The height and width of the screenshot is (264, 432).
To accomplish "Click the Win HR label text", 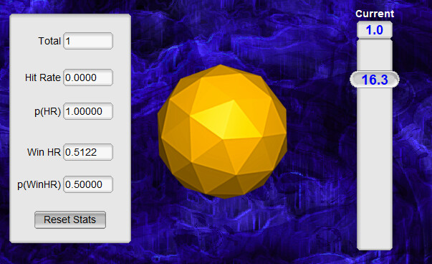I will click(44, 152).
